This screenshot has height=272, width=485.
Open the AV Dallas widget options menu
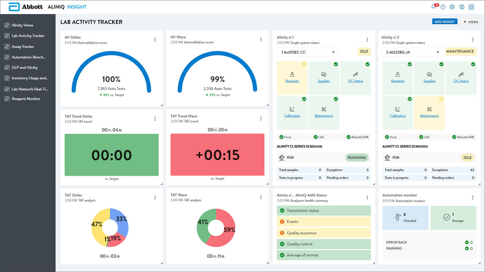[155, 40]
